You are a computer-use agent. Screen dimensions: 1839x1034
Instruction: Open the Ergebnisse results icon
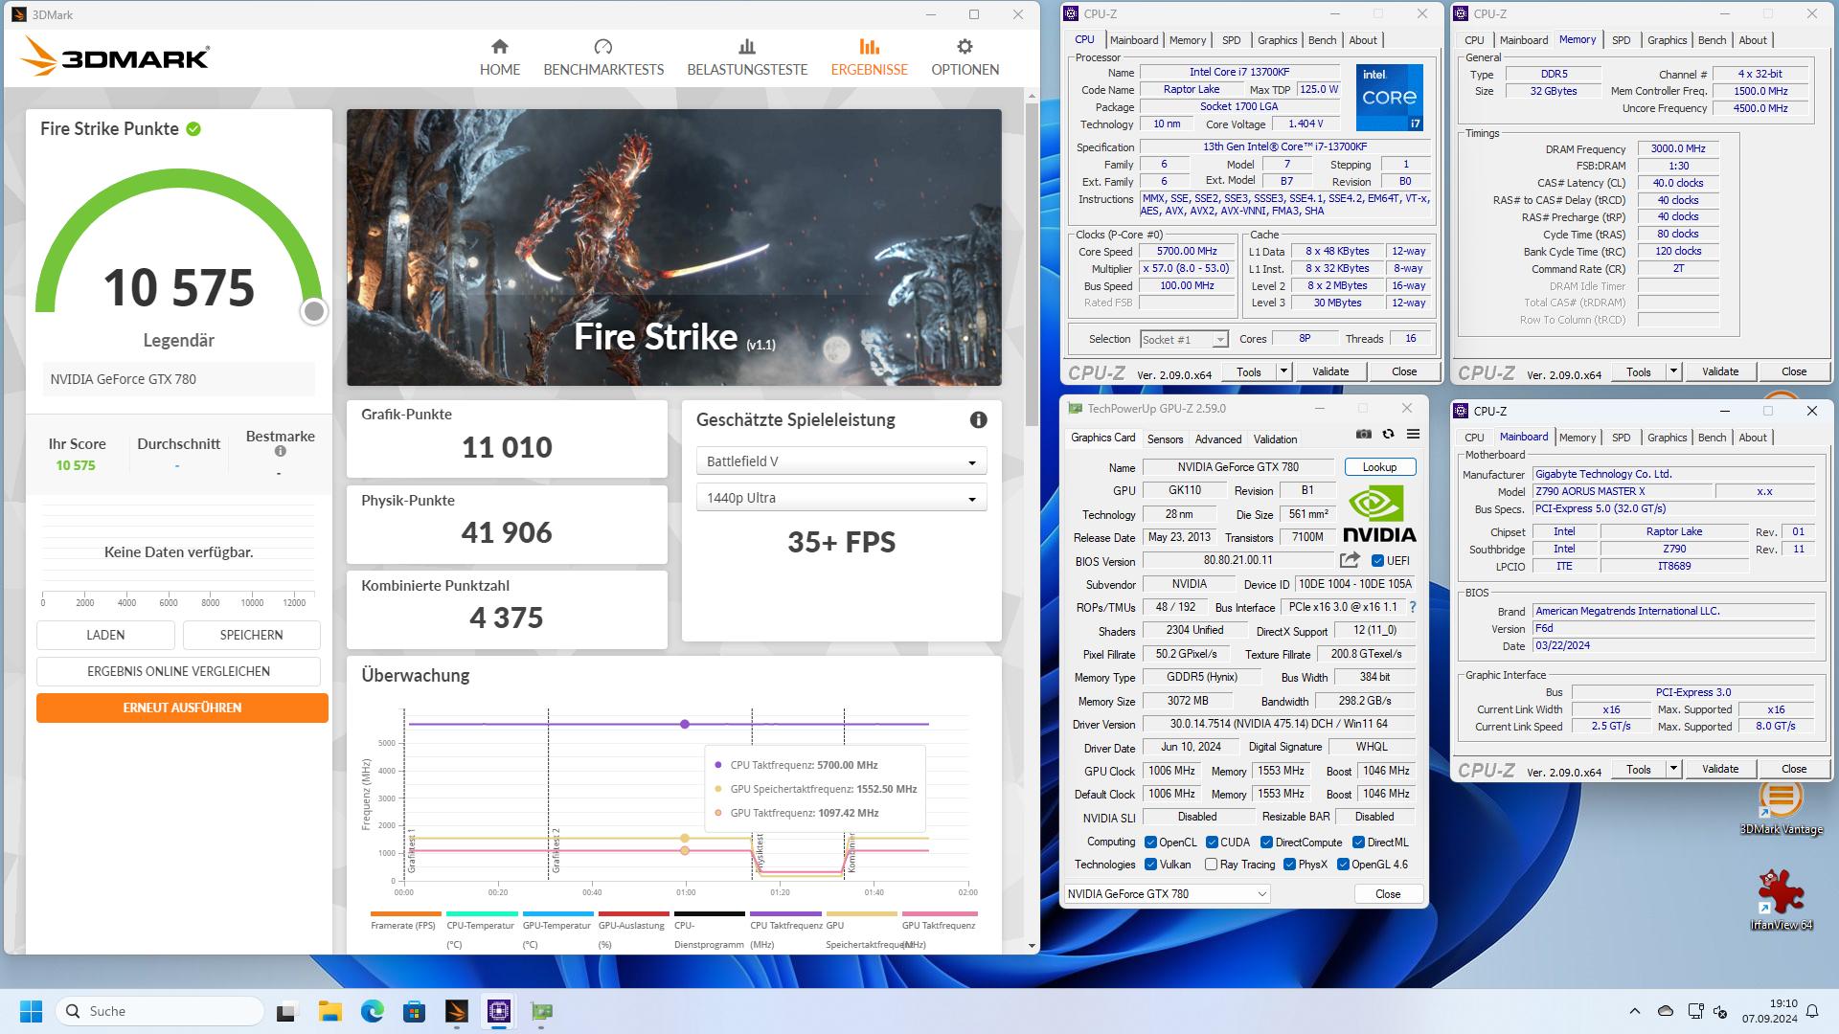[869, 46]
